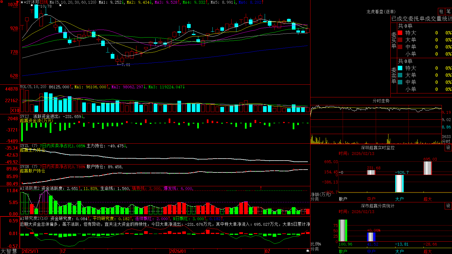Image resolution: width=452 pixels, height=254 pixels.
Task: Select the 2025/11 date marker on timeline
Action: click(30, 251)
